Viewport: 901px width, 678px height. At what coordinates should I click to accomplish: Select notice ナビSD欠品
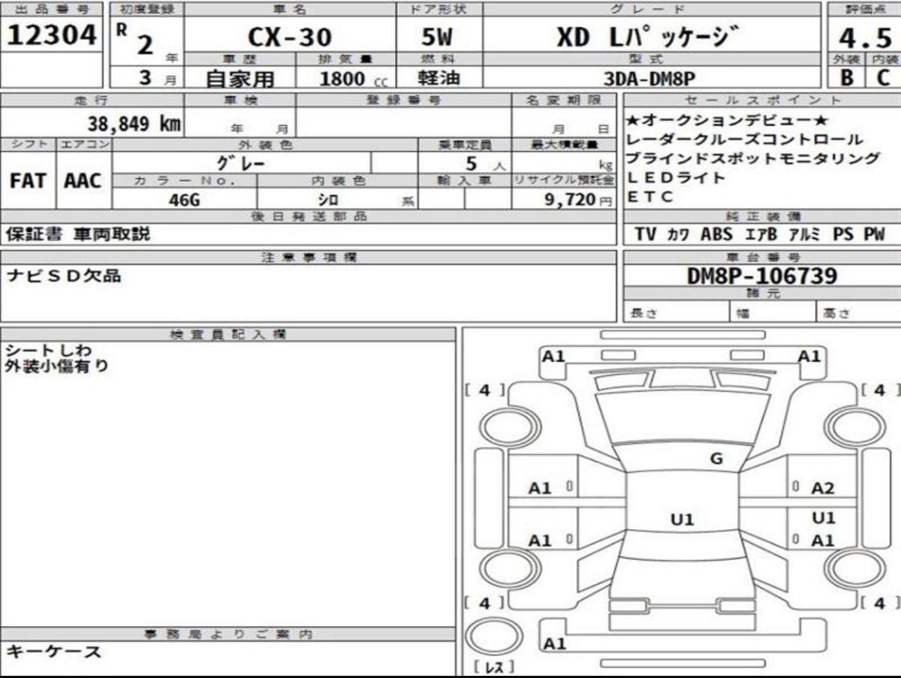coord(64,276)
